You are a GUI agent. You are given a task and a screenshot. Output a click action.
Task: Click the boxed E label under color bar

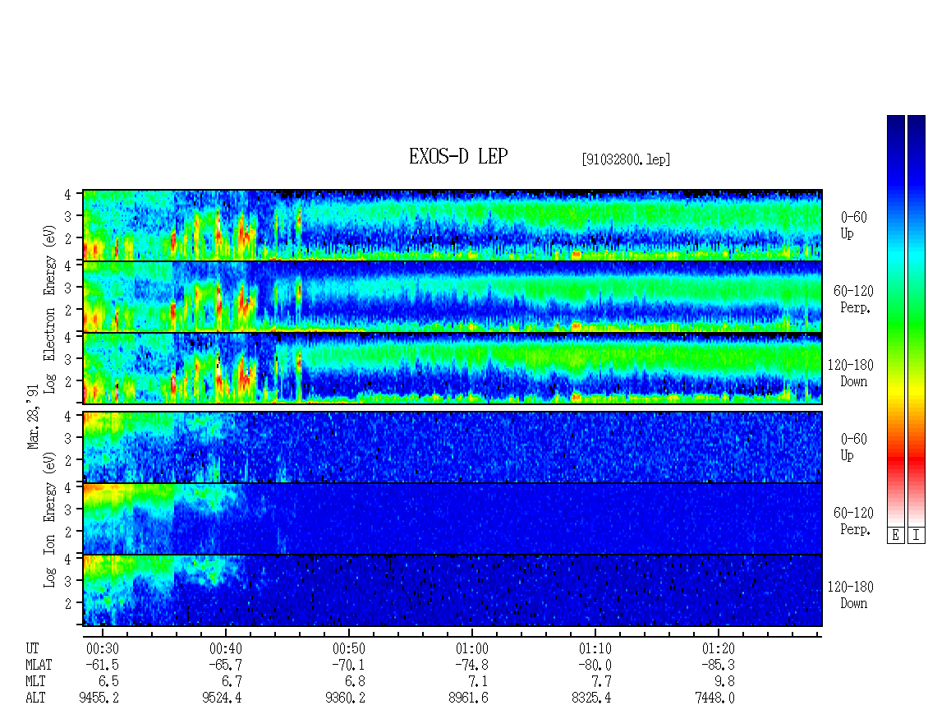pos(895,536)
